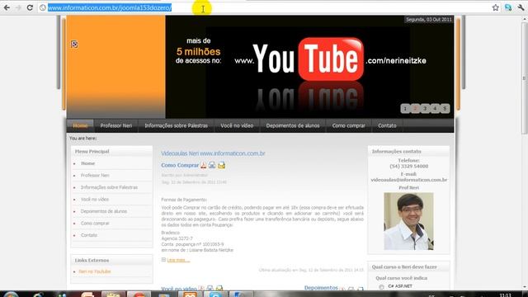Click the Leia mais read-more link
The height and width of the screenshot is (297, 528).
click(x=178, y=260)
